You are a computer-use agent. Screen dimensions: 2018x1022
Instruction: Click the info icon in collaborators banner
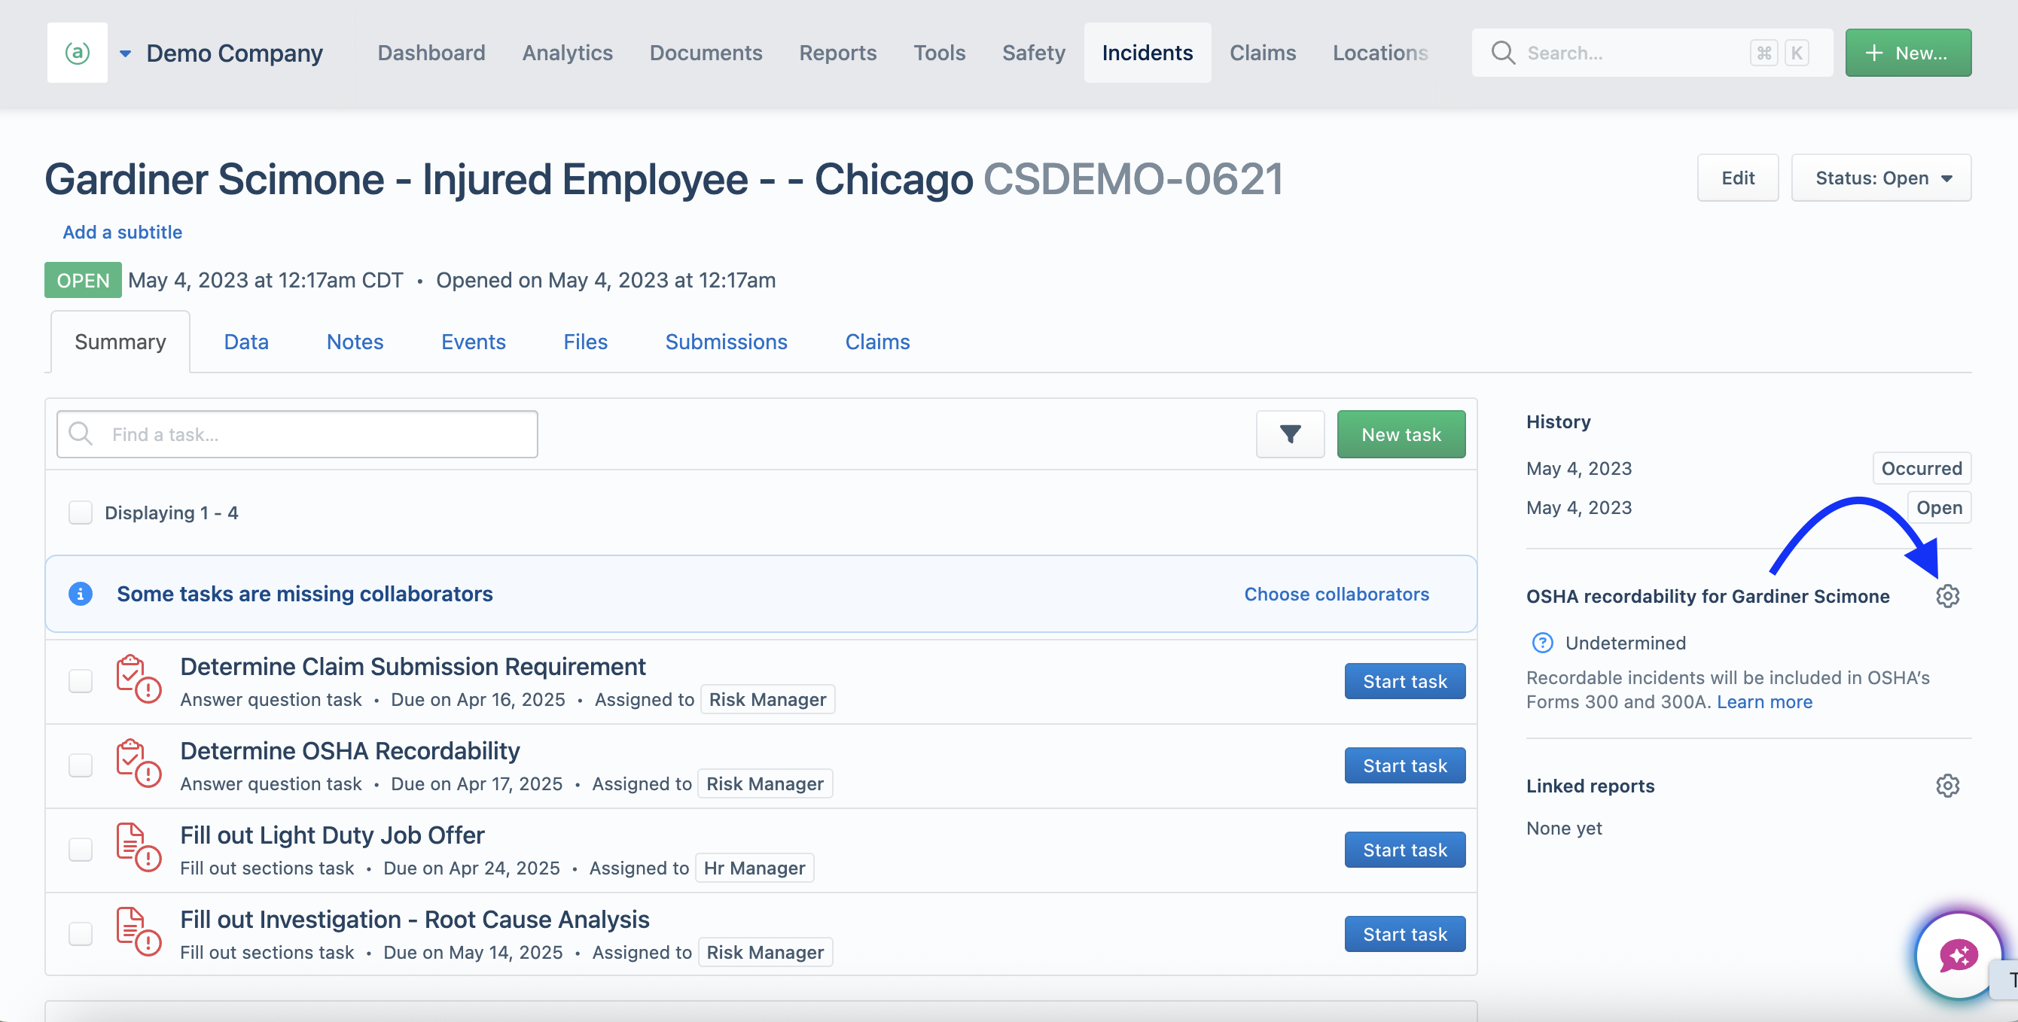click(x=81, y=594)
